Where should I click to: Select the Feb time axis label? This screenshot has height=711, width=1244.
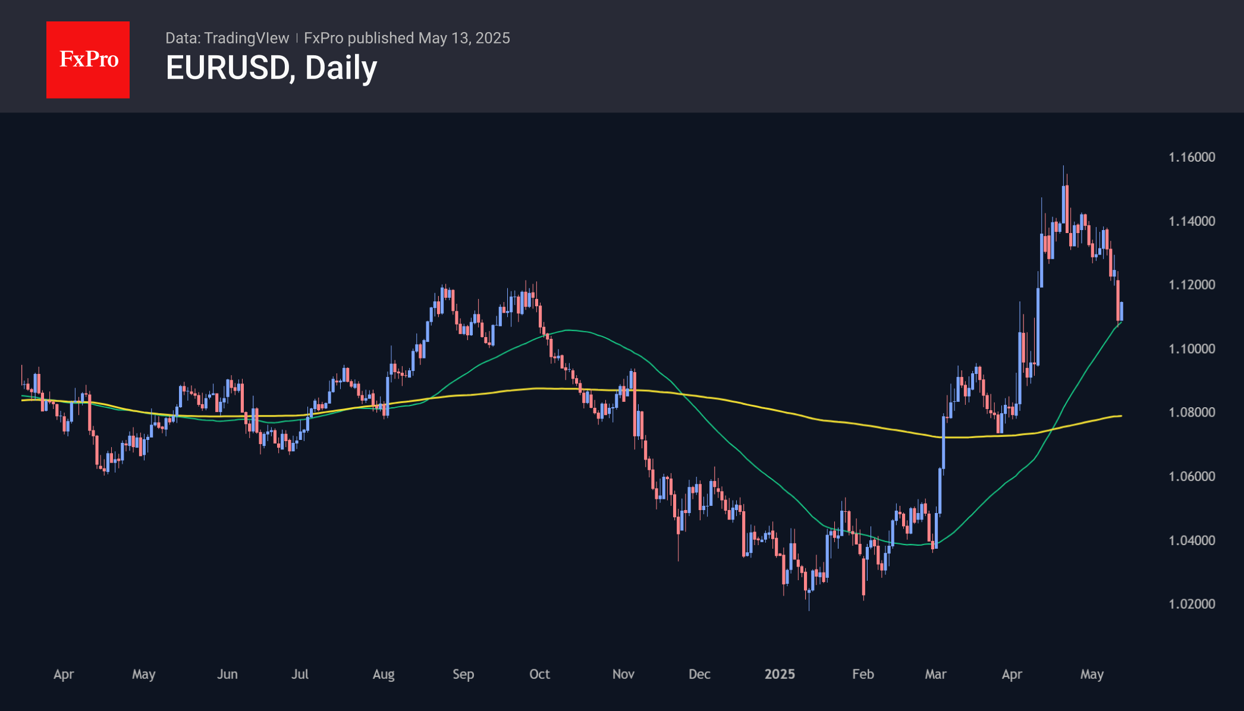coord(863,674)
